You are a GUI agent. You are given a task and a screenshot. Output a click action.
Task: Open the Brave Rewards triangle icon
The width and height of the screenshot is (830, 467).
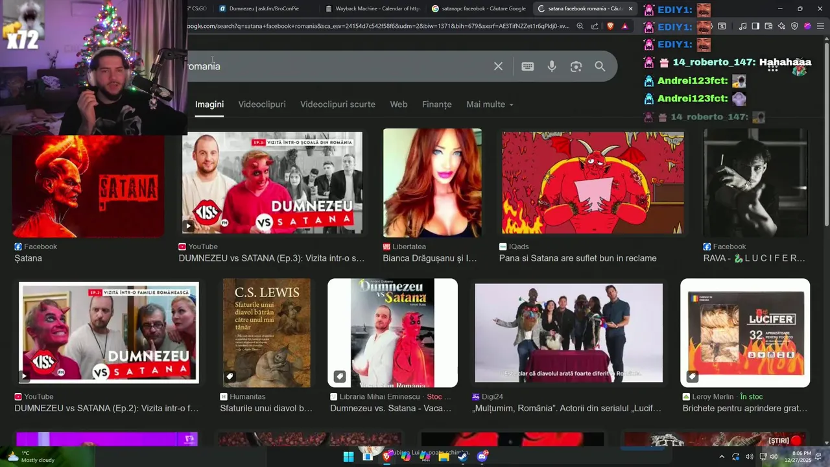pyautogui.click(x=624, y=27)
